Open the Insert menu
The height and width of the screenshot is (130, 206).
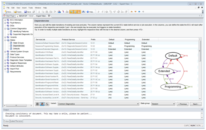(24, 8)
